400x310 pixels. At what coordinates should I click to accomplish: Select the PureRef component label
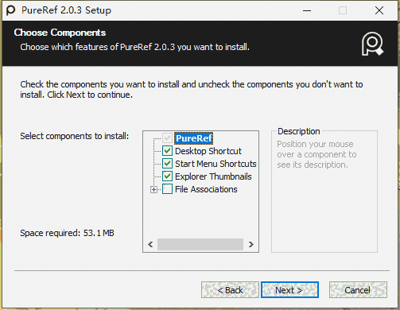click(x=194, y=138)
